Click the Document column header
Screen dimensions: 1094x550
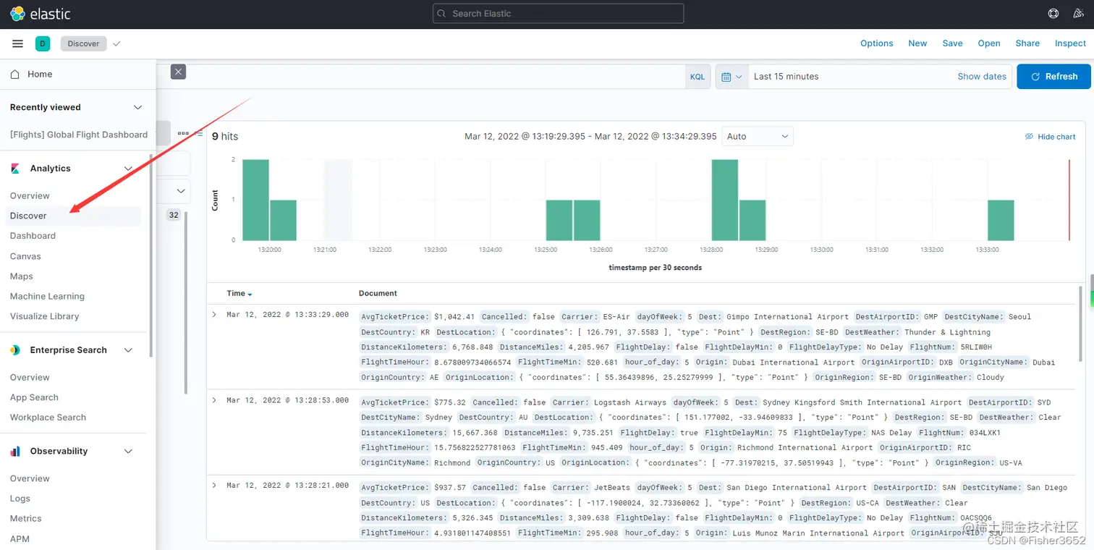[378, 293]
